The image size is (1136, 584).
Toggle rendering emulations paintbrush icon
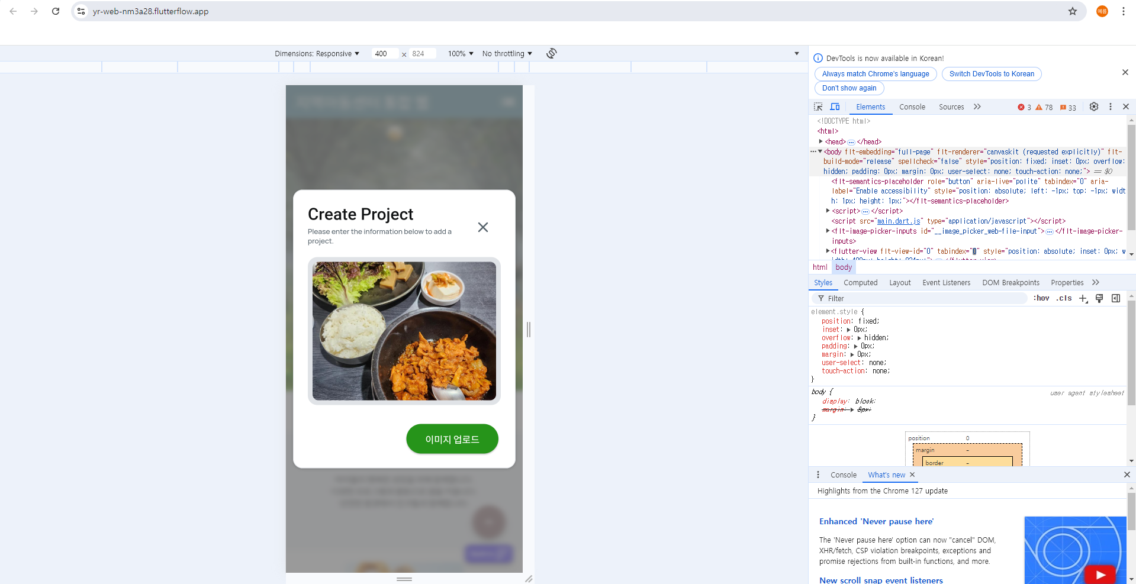click(x=1099, y=298)
